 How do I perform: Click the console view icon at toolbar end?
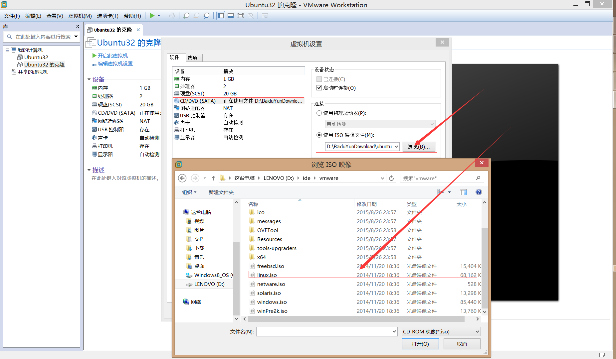point(265,16)
